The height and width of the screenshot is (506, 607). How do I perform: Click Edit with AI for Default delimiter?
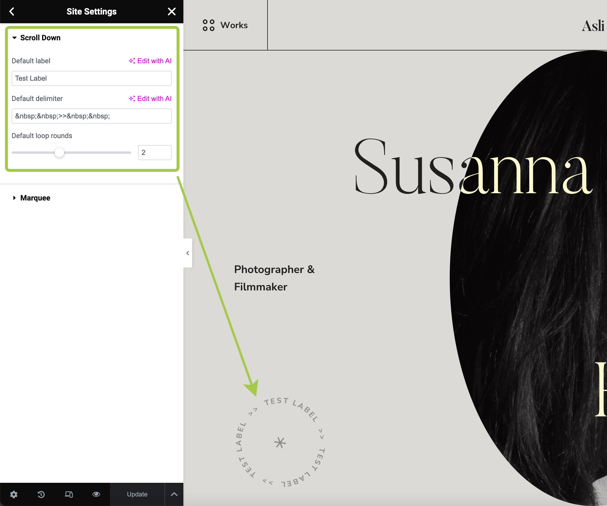[150, 99]
